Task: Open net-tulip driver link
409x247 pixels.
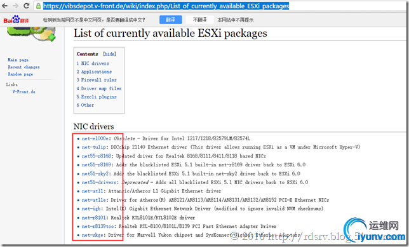Action: click(94, 147)
